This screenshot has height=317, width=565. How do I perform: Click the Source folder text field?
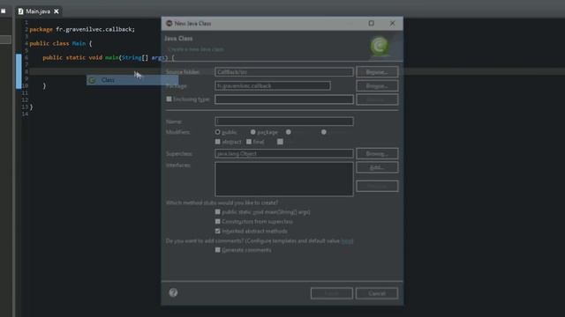[x=284, y=72]
